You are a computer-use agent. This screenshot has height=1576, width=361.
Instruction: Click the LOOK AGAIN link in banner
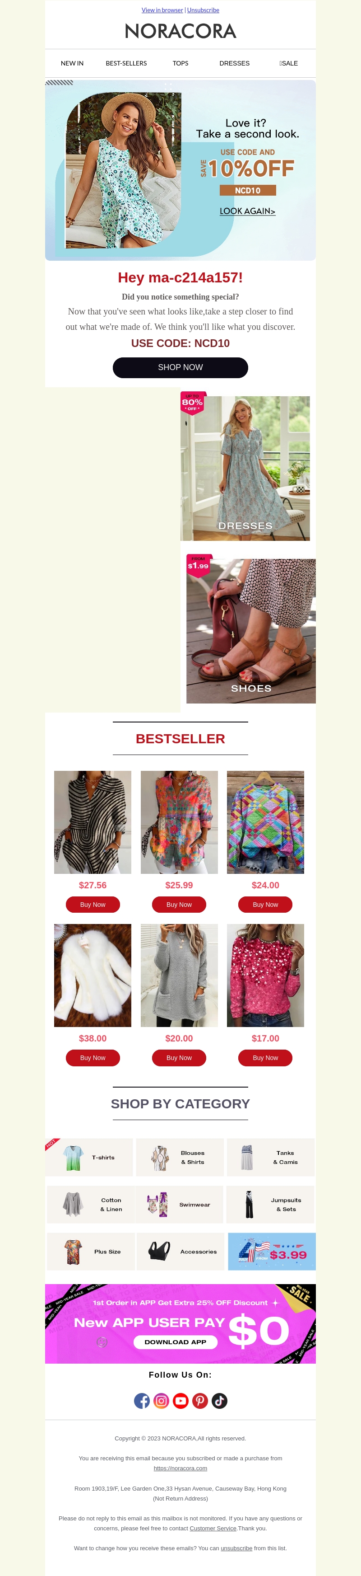click(247, 211)
